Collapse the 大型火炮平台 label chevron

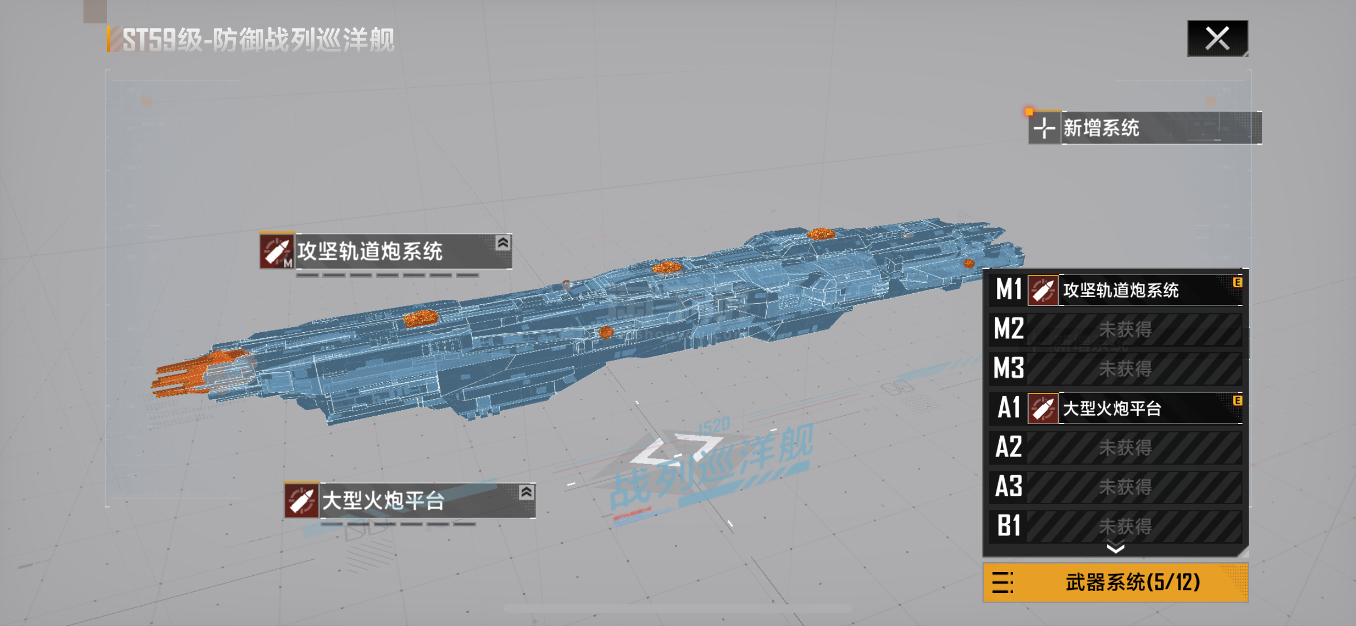click(527, 492)
